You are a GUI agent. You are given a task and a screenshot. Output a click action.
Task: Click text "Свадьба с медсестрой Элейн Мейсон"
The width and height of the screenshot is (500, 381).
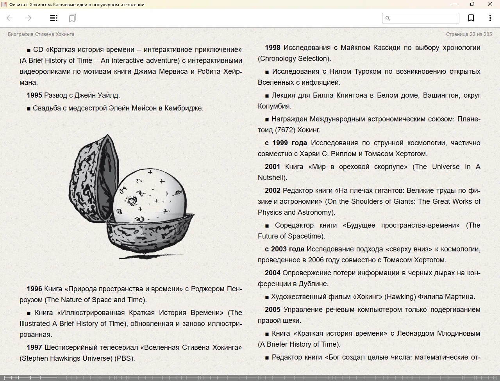tap(95, 108)
